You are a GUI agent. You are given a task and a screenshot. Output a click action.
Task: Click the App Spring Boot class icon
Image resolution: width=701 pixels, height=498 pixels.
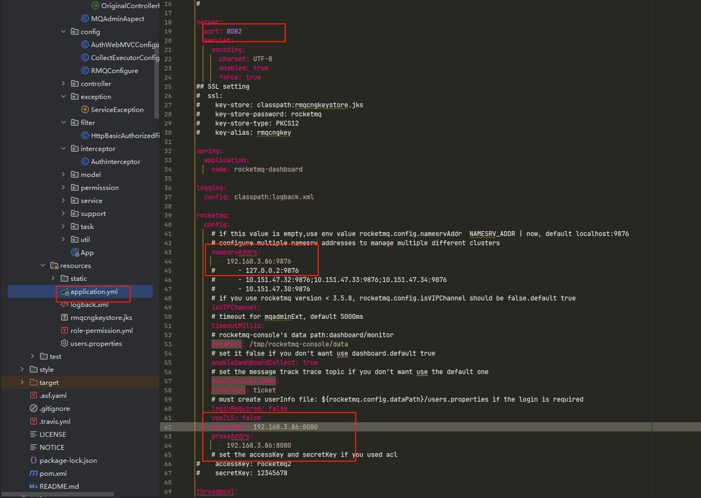coord(75,253)
